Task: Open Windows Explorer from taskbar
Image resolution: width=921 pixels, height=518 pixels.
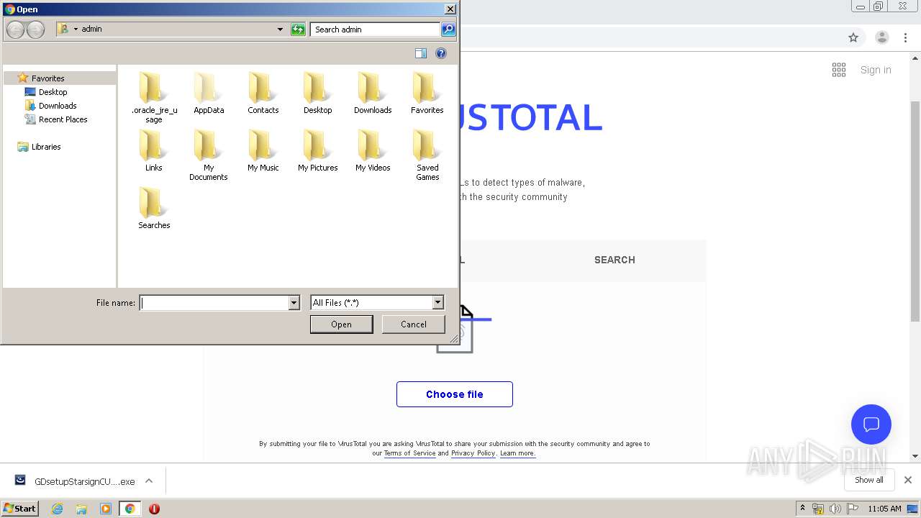Action: pos(81,509)
